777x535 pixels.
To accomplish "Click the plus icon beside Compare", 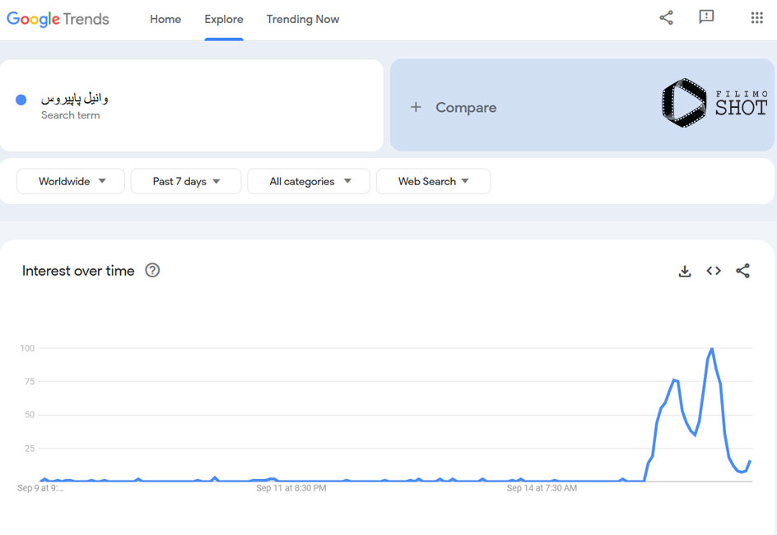I will point(416,107).
